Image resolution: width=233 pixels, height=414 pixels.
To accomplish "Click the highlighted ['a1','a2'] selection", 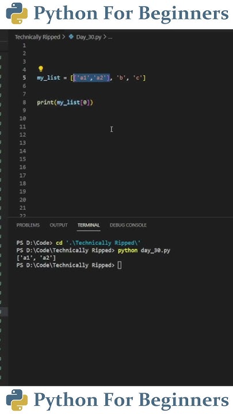I will pos(91,78).
